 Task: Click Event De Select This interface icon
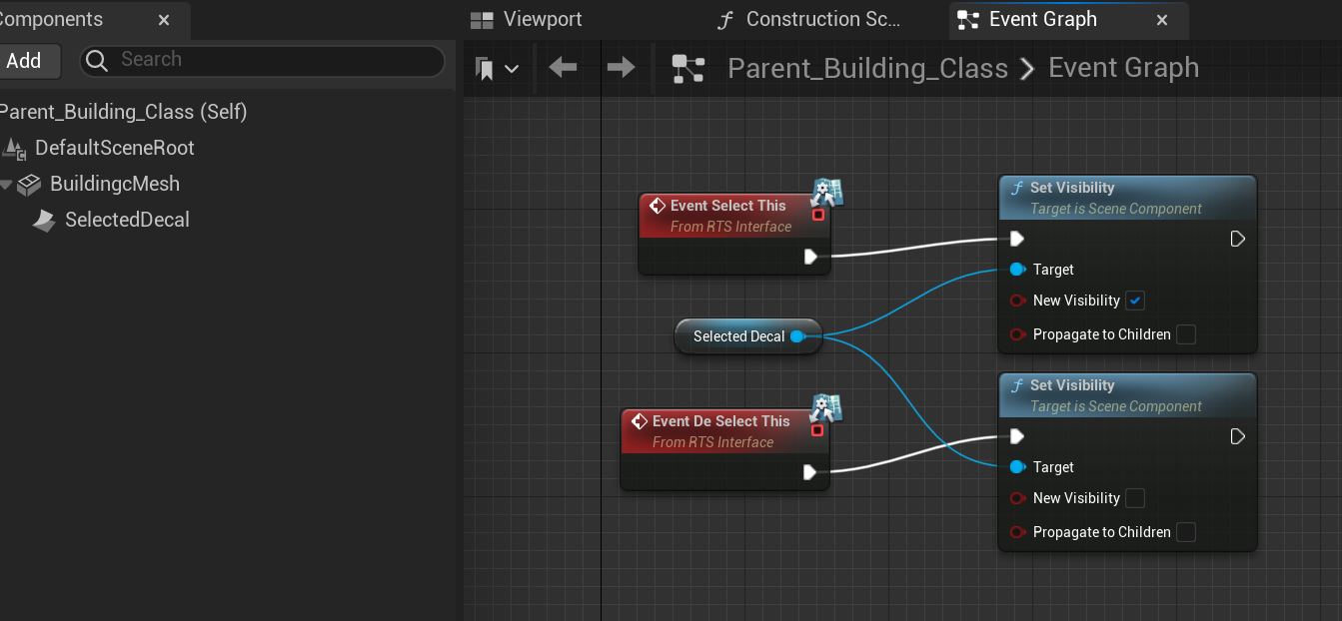[826, 407]
